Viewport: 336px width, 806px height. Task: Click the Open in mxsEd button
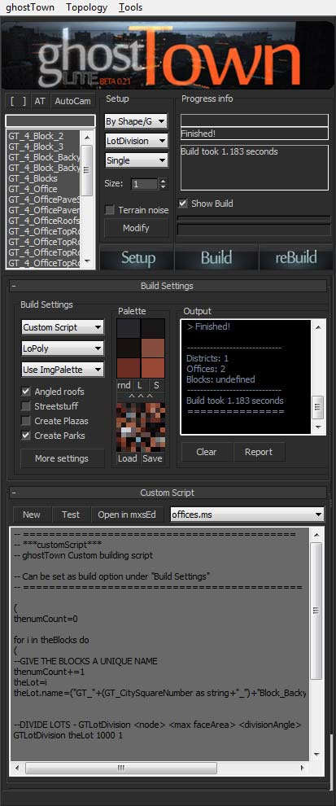pos(127,515)
